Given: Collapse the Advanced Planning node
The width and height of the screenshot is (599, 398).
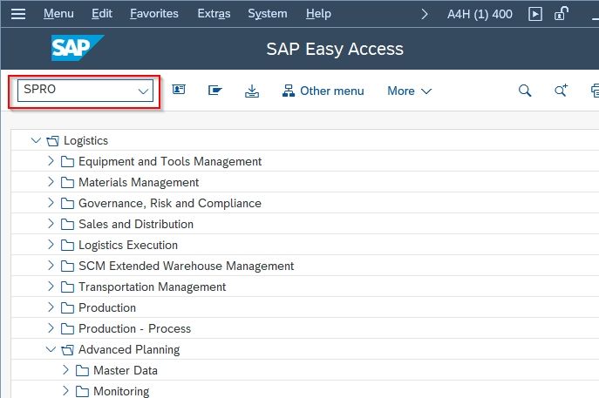Looking at the screenshot, I should click(51, 349).
